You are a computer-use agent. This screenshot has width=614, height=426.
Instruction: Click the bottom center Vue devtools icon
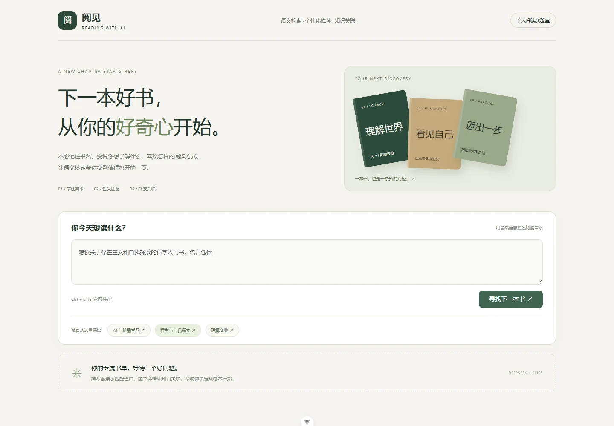pyautogui.click(x=307, y=422)
